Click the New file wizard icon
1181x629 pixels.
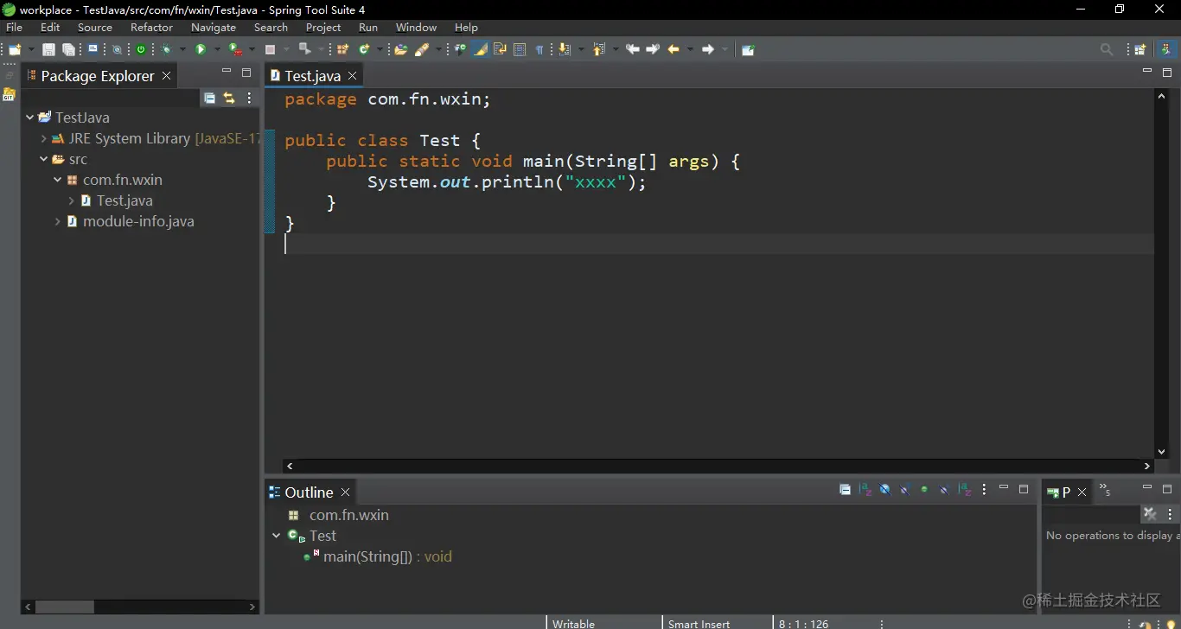pyautogui.click(x=15, y=50)
